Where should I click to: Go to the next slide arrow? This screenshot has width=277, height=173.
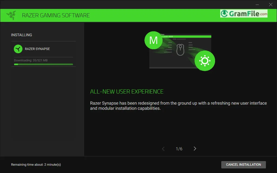point(195,149)
